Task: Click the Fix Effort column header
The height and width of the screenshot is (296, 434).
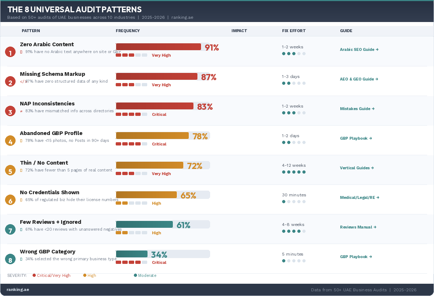Action: pyautogui.click(x=294, y=31)
